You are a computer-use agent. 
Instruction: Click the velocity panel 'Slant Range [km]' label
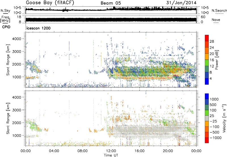click(x=8, y=118)
